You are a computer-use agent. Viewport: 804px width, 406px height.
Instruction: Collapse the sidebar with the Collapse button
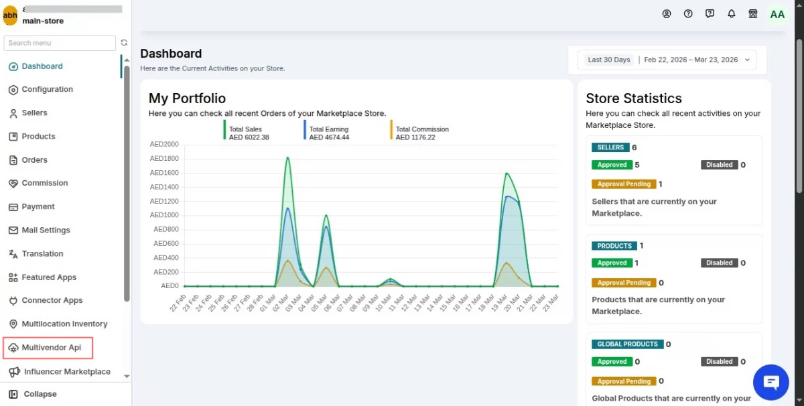coord(33,394)
